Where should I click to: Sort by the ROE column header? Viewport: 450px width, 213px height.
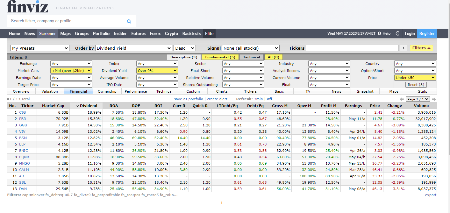point(136,106)
